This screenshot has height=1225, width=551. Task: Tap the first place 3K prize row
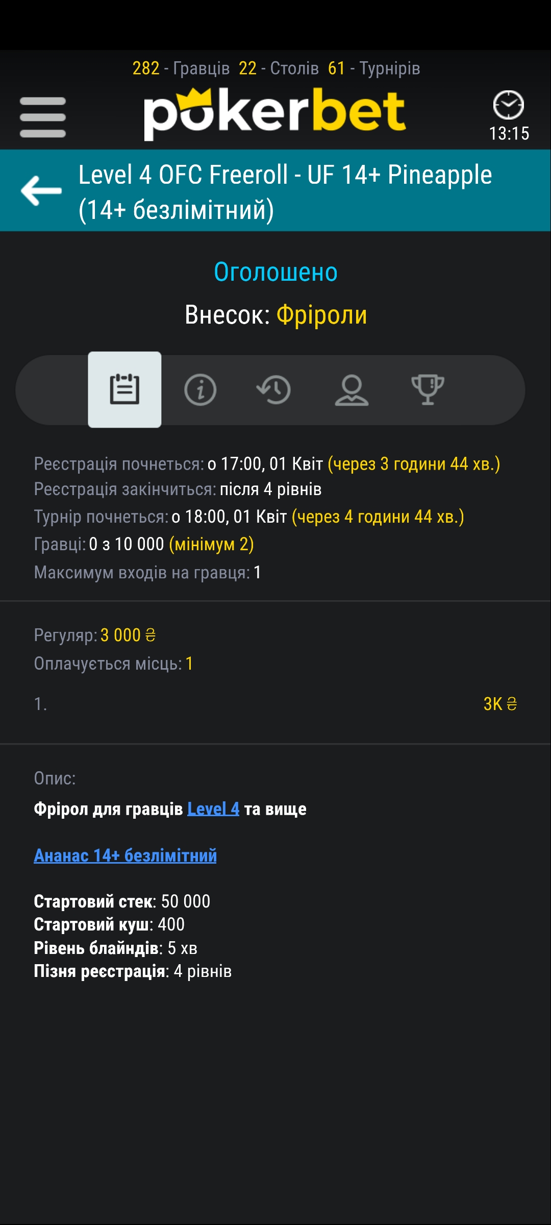click(275, 704)
